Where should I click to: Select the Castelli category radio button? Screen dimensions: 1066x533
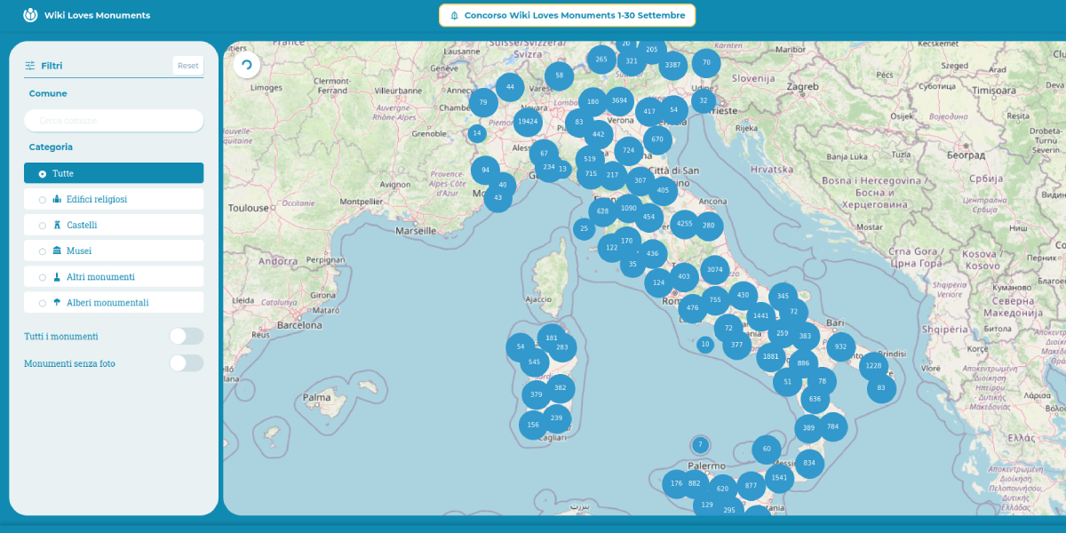[x=42, y=225]
